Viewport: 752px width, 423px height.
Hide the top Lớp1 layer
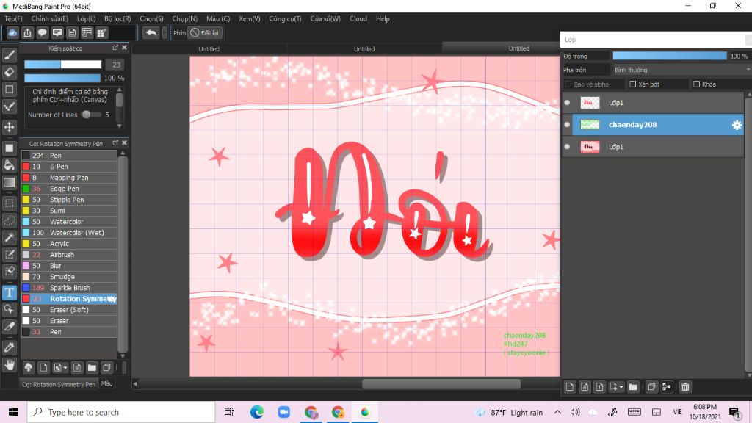click(x=567, y=103)
